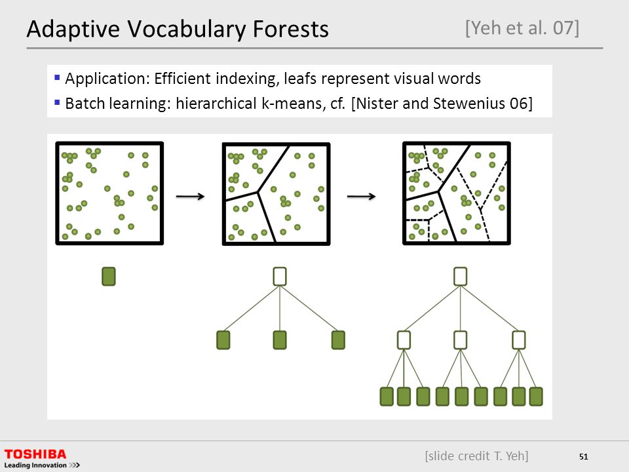Click the slide number 51

(583, 456)
